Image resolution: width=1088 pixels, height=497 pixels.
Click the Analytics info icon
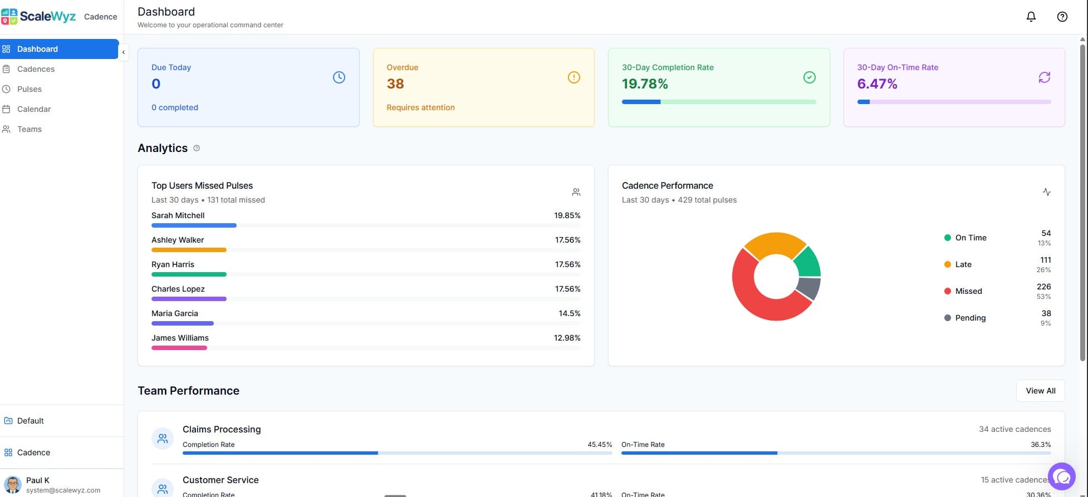197,148
